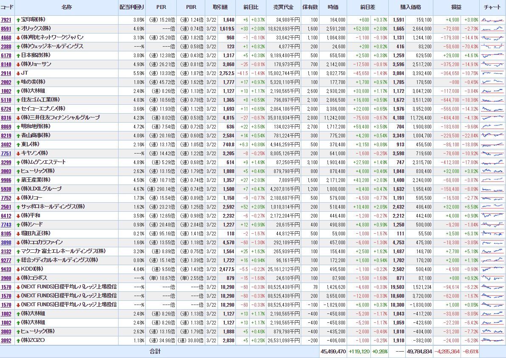Click the down arrow beside キヤノン(株)

18,153
